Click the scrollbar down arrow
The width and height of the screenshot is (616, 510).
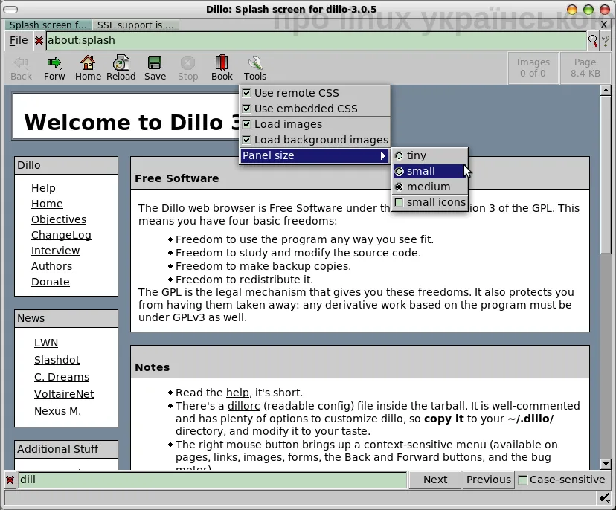coord(606,464)
